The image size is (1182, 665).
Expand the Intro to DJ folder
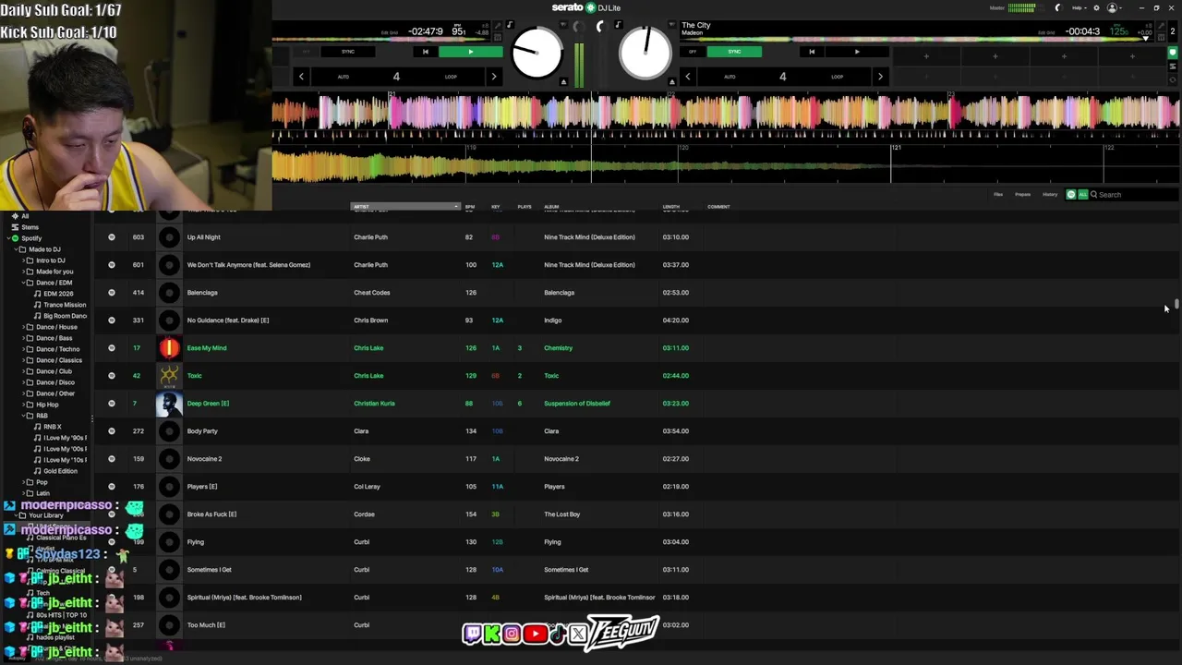(x=23, y=260)
